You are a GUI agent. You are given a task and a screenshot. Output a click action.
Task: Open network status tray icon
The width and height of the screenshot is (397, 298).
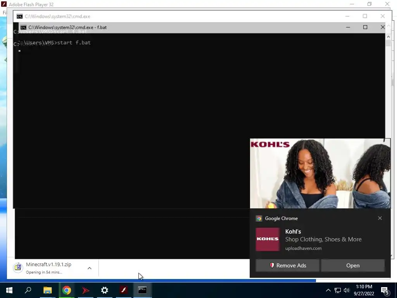(338, 290)
